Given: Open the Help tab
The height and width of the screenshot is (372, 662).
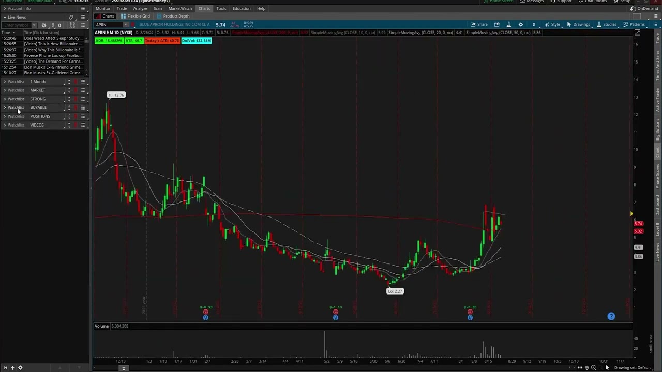Looking at the screenshot, I should point(261,9).
